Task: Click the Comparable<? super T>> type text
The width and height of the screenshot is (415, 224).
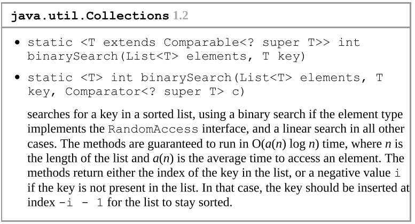Action: coord(247,43)
